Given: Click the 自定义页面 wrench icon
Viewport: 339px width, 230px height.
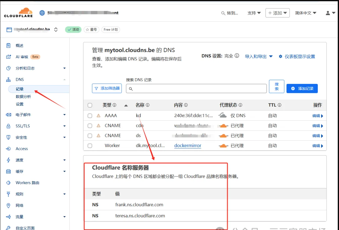Looking at the screenshot, I should [8, 228].
